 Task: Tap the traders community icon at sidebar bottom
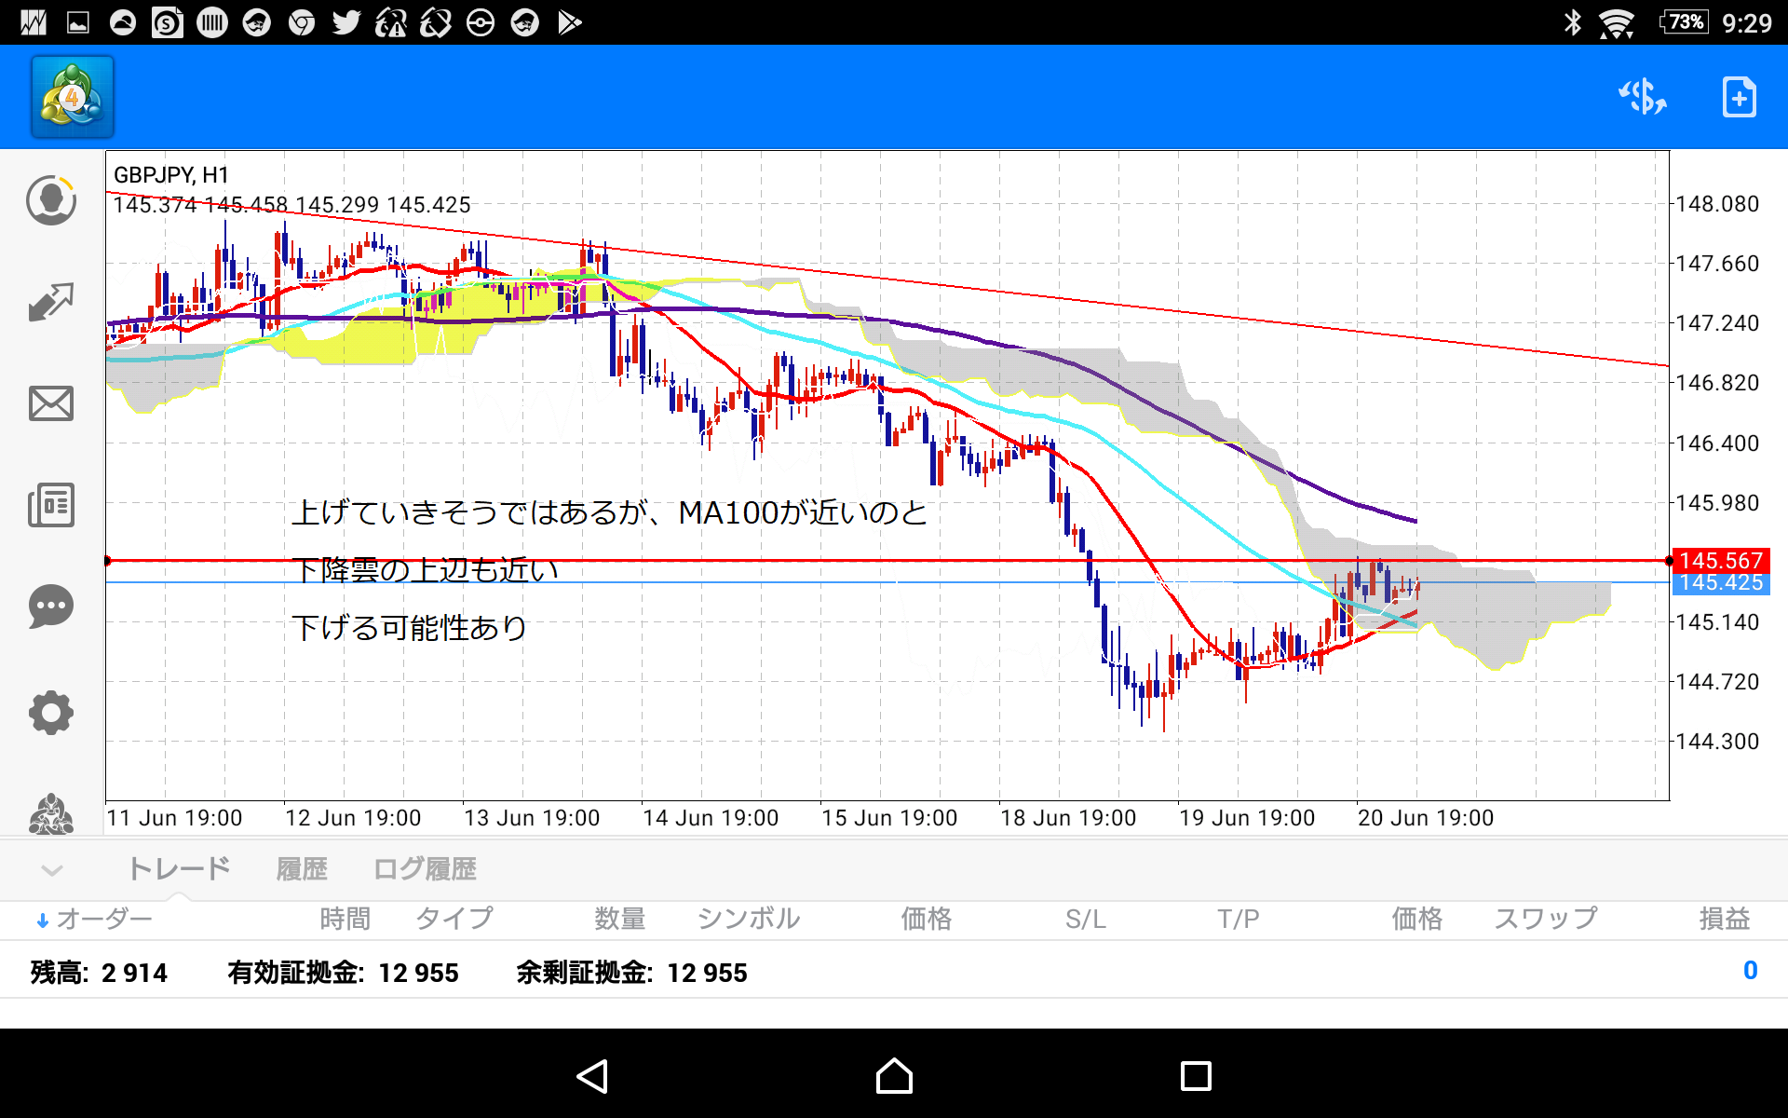51,814
